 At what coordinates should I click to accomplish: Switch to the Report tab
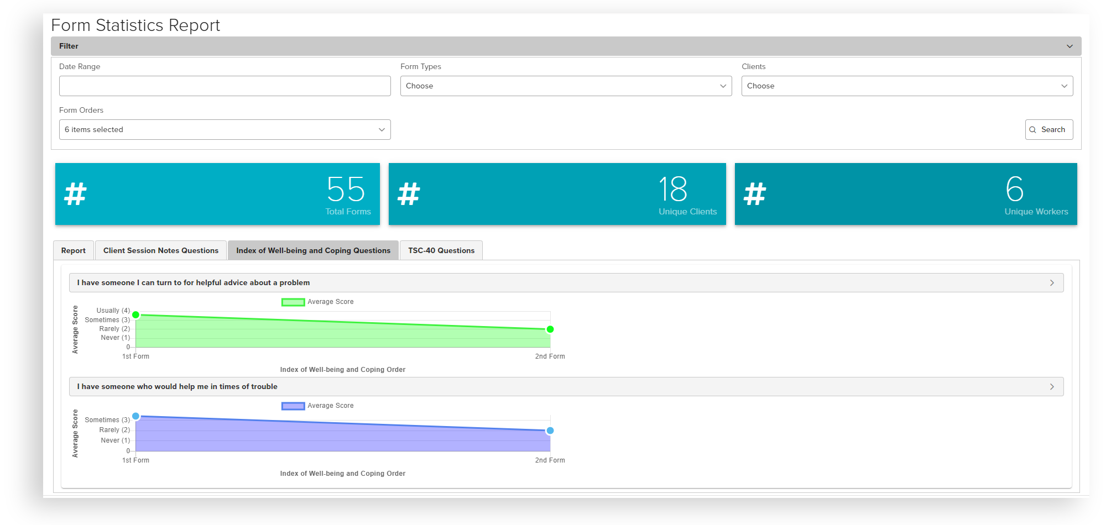tap(74, 251)
